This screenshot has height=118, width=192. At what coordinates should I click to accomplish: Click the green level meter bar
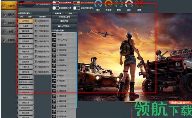point(19,10)
